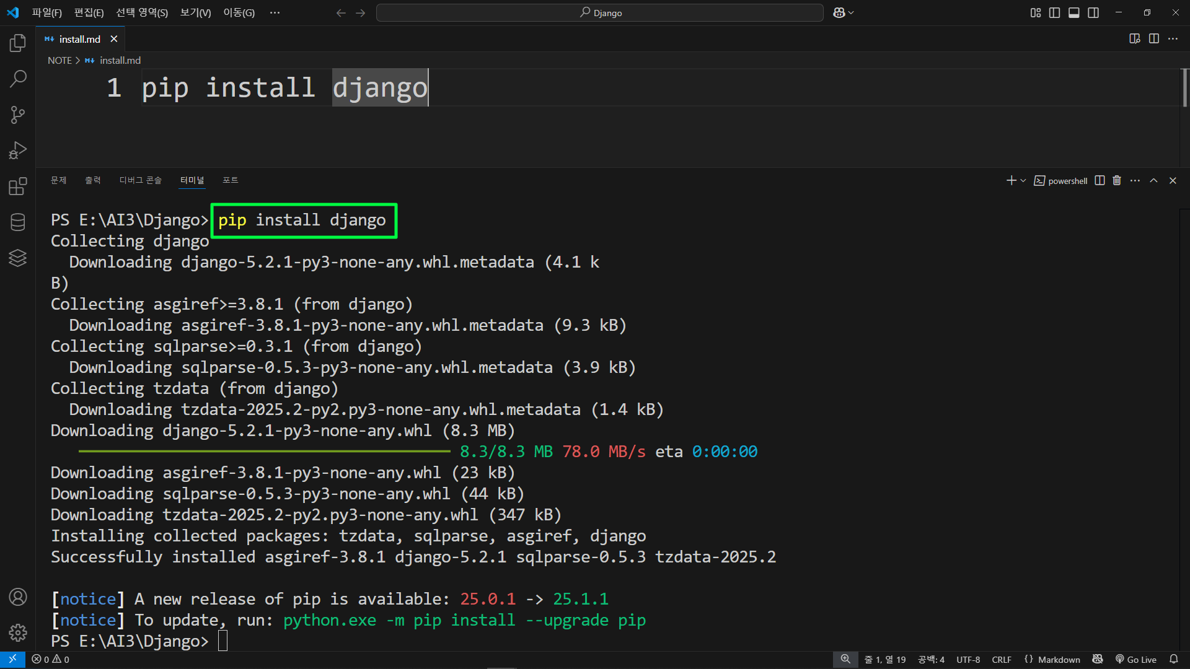Open the Copilot chat menu

(843, 13)
